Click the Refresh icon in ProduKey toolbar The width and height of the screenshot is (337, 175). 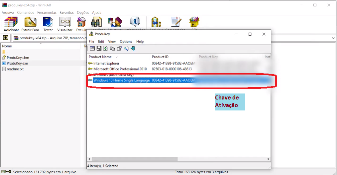(106, 49)
